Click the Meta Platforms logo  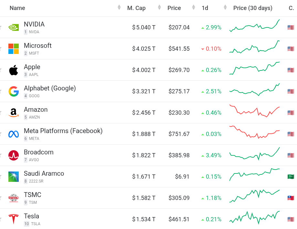click(14, 134)
